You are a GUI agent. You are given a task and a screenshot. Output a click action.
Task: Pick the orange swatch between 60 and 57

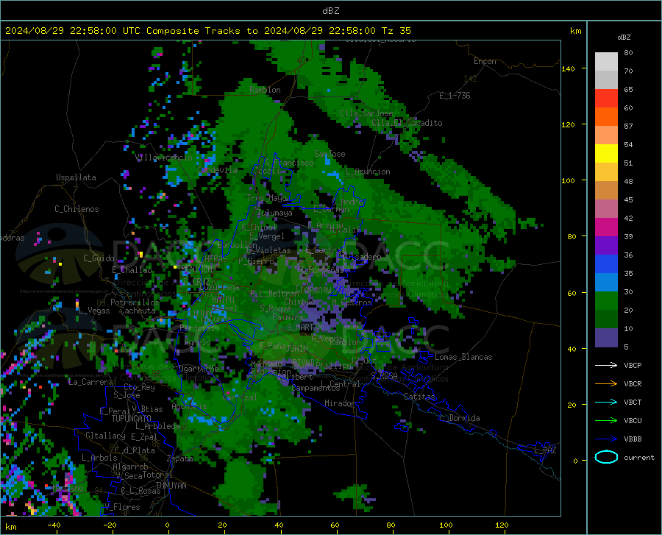pos(606,117)
